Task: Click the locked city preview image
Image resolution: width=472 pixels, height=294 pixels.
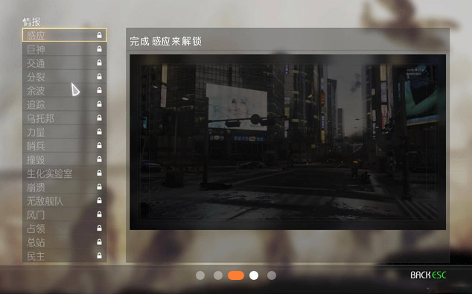Action: pos(287,142)
